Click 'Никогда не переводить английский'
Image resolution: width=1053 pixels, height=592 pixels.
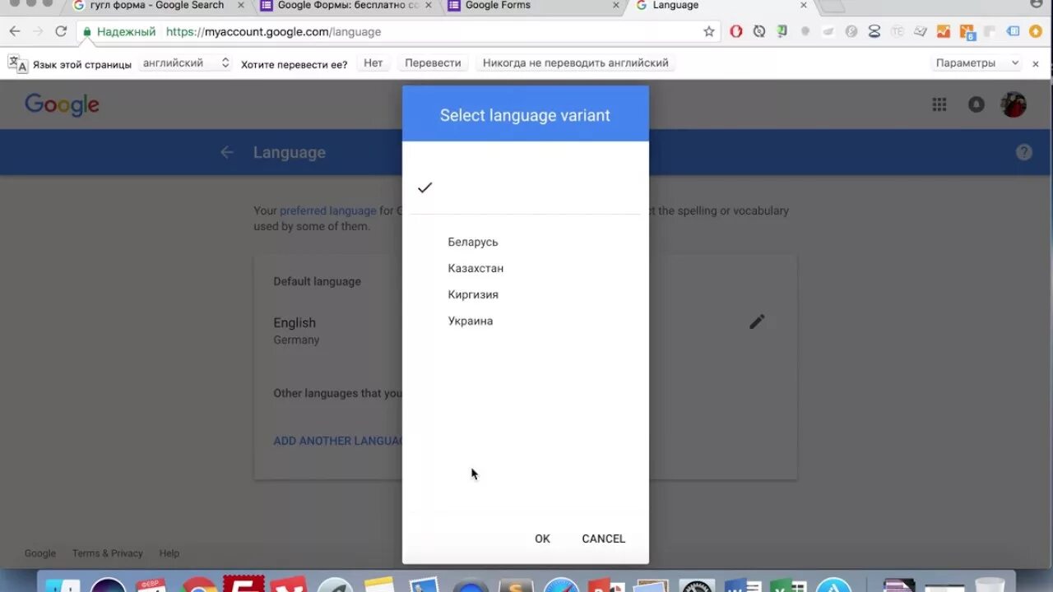pos(576,62)
